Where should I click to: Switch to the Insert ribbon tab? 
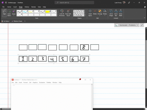[x=15, y=7]
